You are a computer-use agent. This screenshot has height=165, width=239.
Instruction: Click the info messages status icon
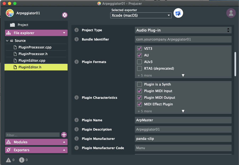(22, 160)
